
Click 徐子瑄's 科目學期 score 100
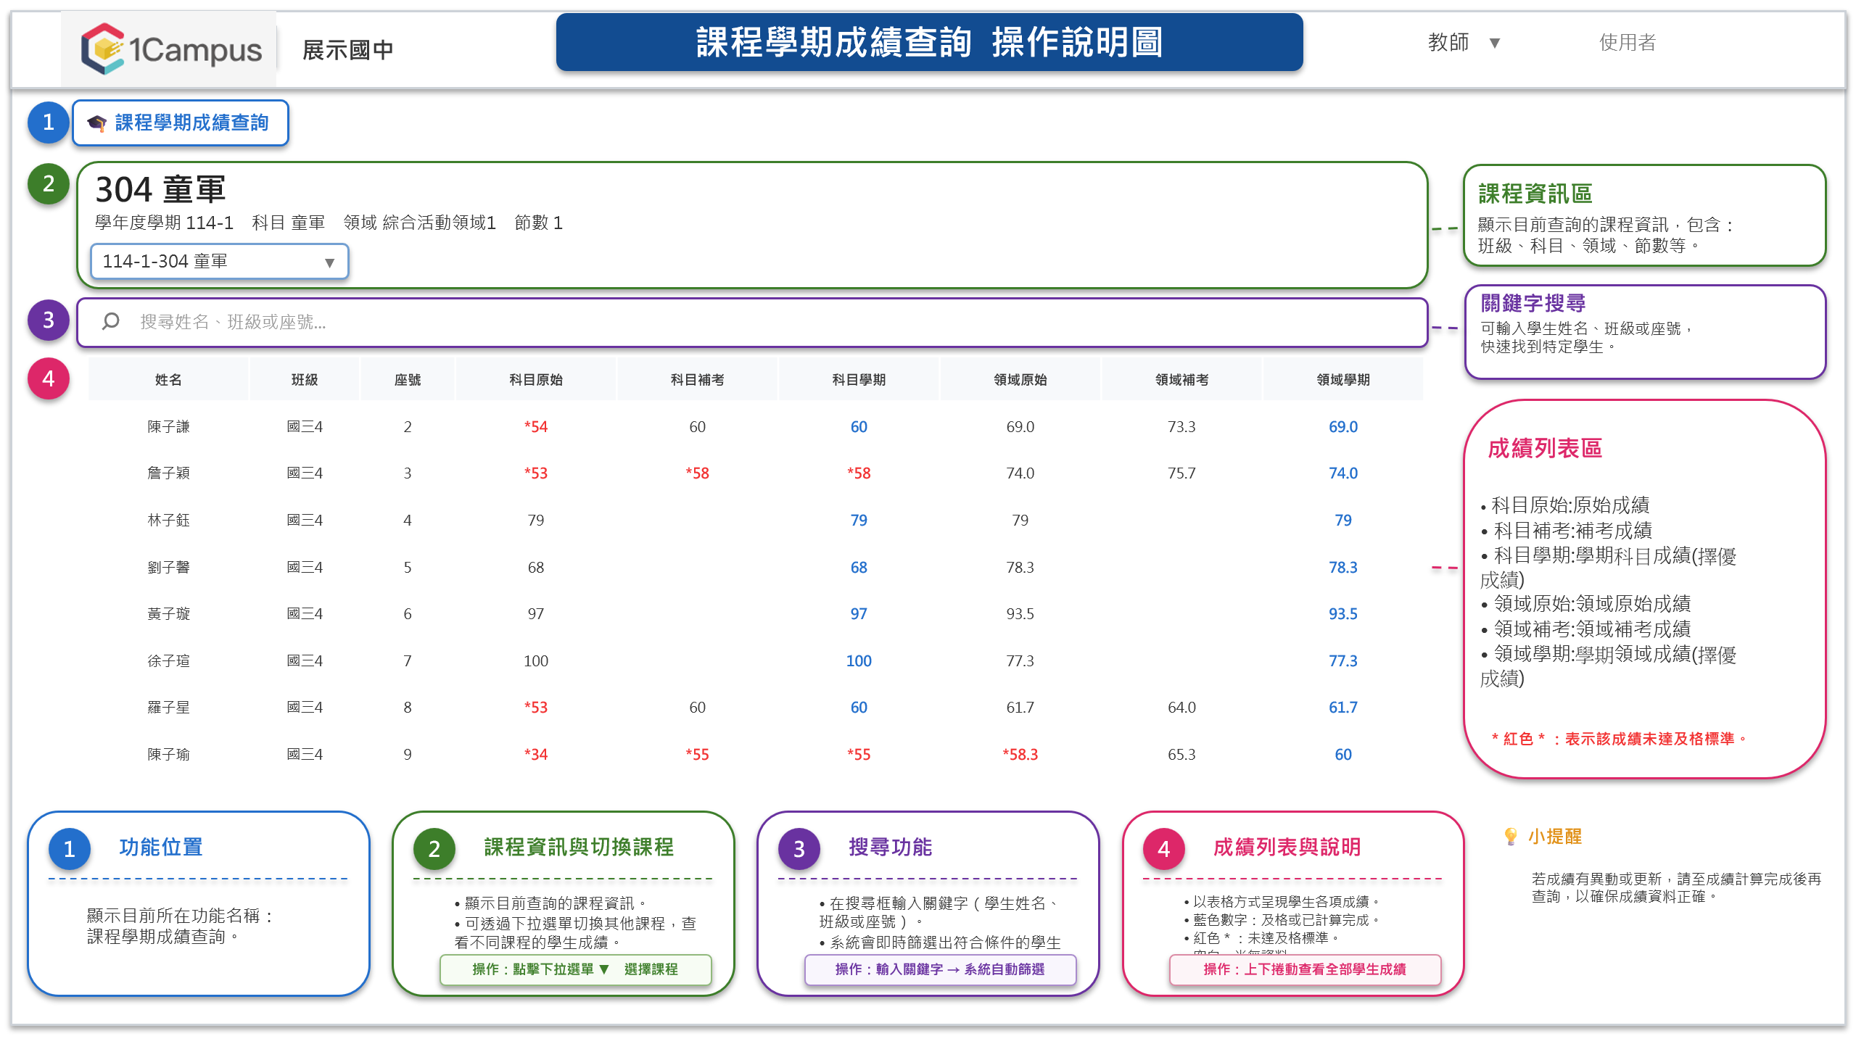pyautogui.click(x=859, y=660)
